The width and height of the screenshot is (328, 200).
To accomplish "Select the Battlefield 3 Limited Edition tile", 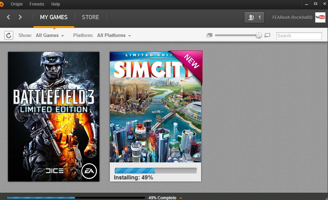I will 54,117.
